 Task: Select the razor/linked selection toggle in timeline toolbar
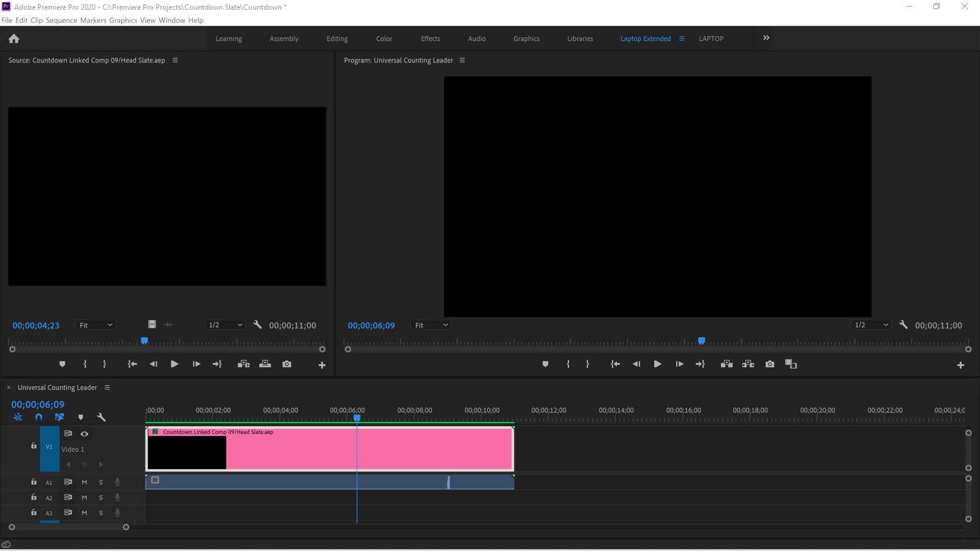(x=59, y=417)
